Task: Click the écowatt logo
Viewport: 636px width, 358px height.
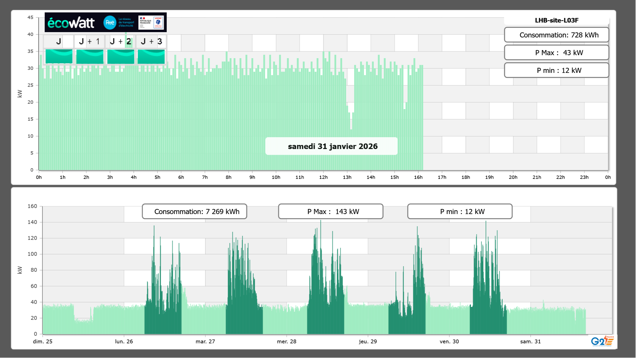Action: pos(71,23)
